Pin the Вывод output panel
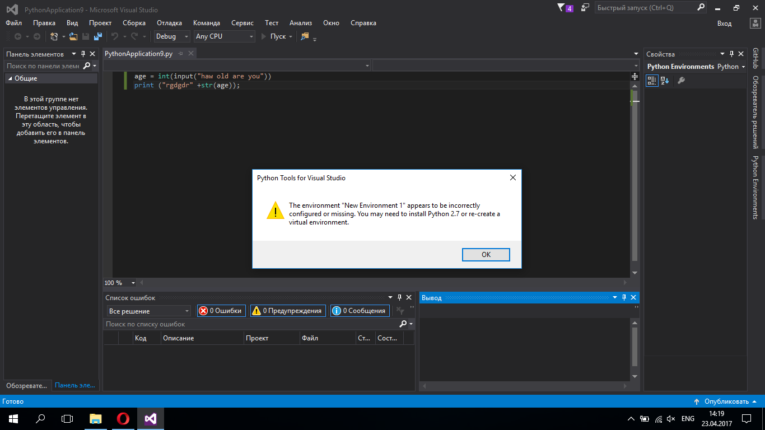This screenshot has width=765, height=430. 624,297
